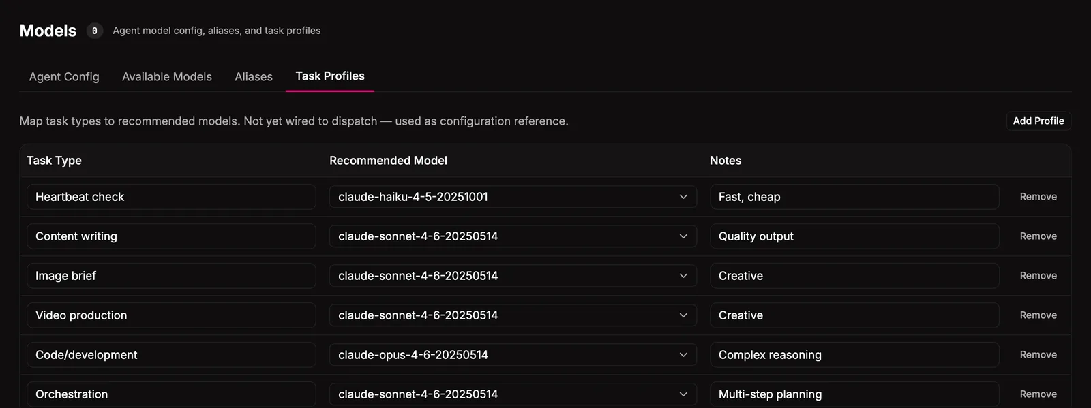This screenshot has height=408, width=1091.
Task: Select the Task Profiles tab
Action: point(330,76)
